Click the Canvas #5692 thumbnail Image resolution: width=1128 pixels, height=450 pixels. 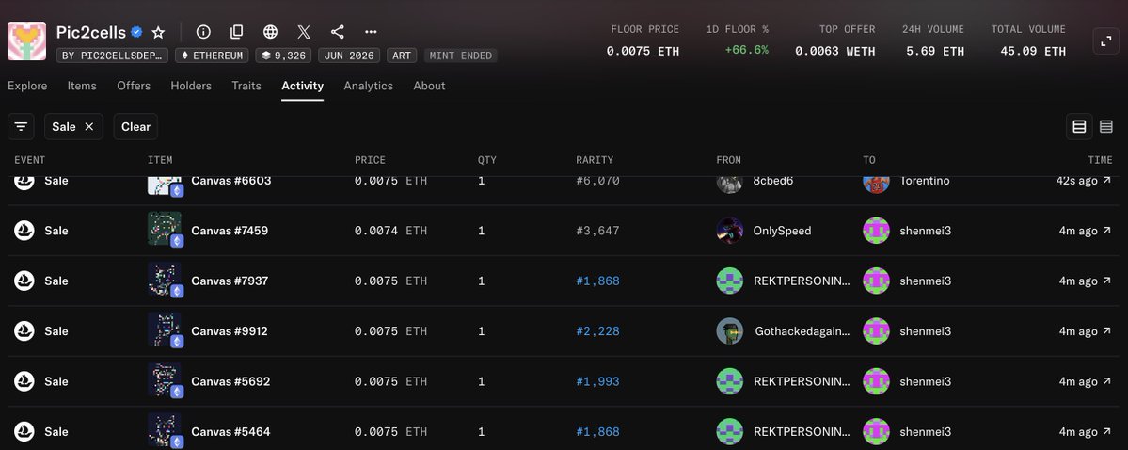click(x=165, y=379)
